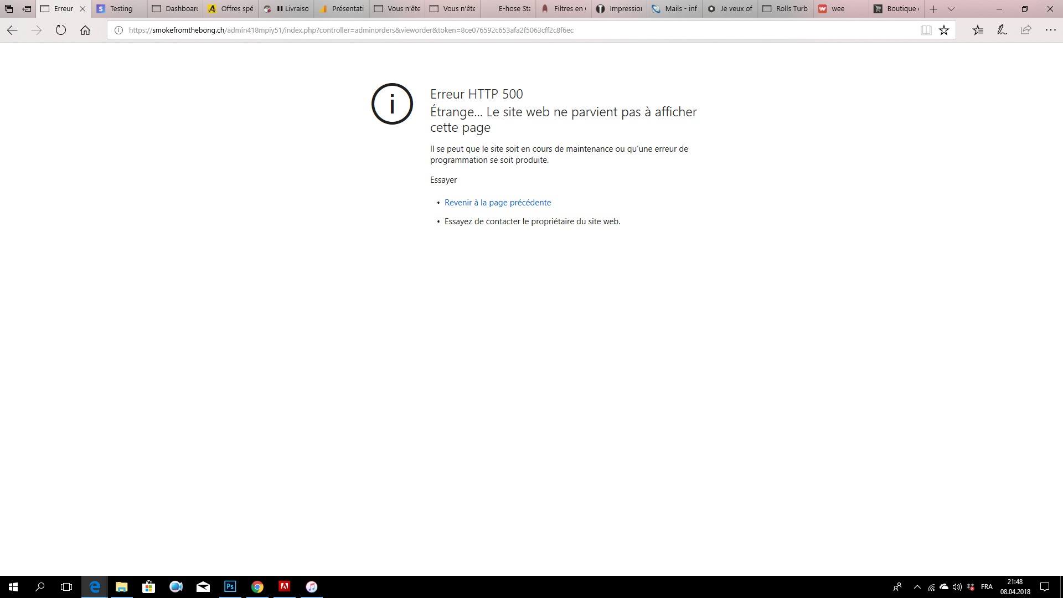Expand tab previews chevron
Screen dimensions: 1063x598
pyautogui.click(x=951, y=9)
